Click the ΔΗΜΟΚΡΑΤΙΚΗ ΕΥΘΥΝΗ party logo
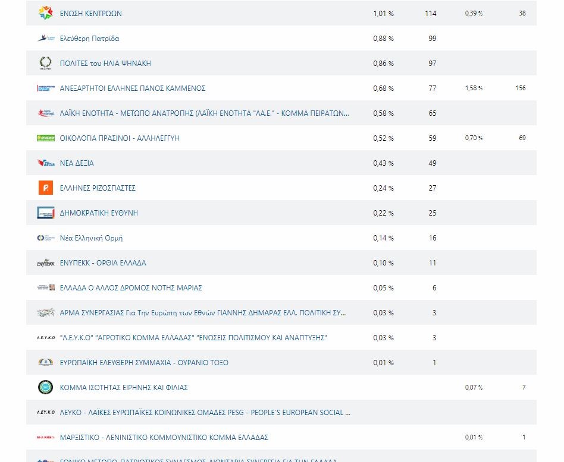This screenshot has height=462, width=564. 46,213
